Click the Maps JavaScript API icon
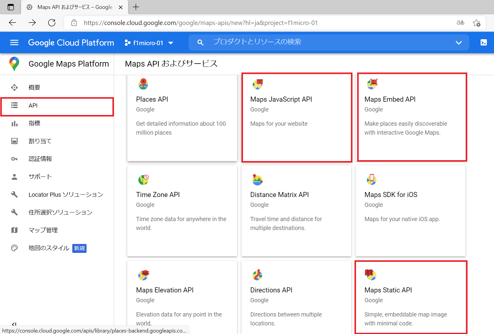Image resolution: width=494 pixels, height=334 pixels. pyautogui.click(x=258, y=84)
